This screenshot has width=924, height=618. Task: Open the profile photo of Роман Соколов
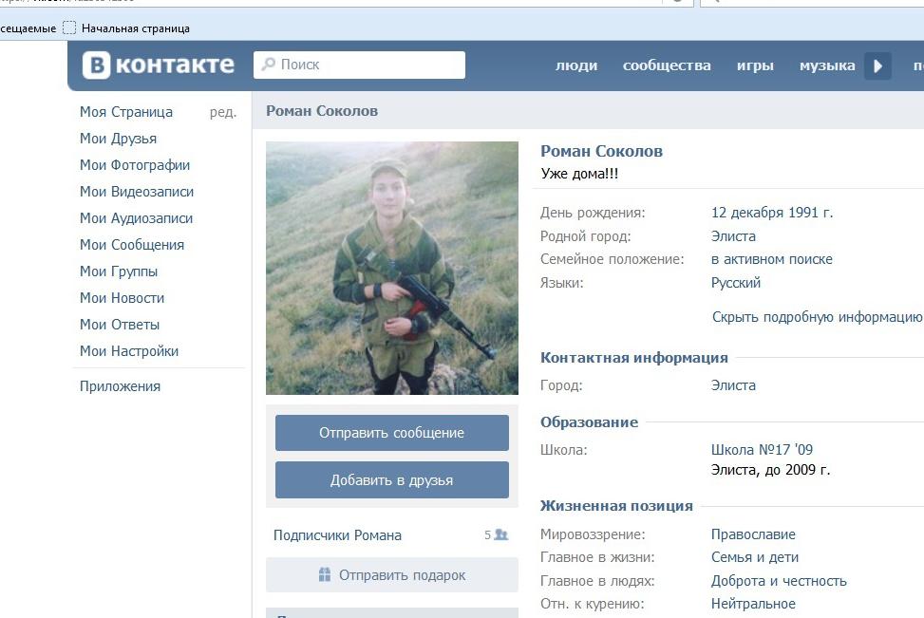tap(392, 268)
